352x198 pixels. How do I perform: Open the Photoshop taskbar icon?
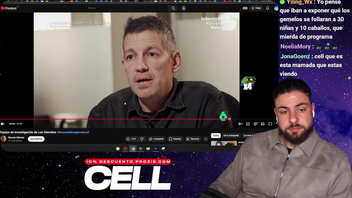[156, 149]
